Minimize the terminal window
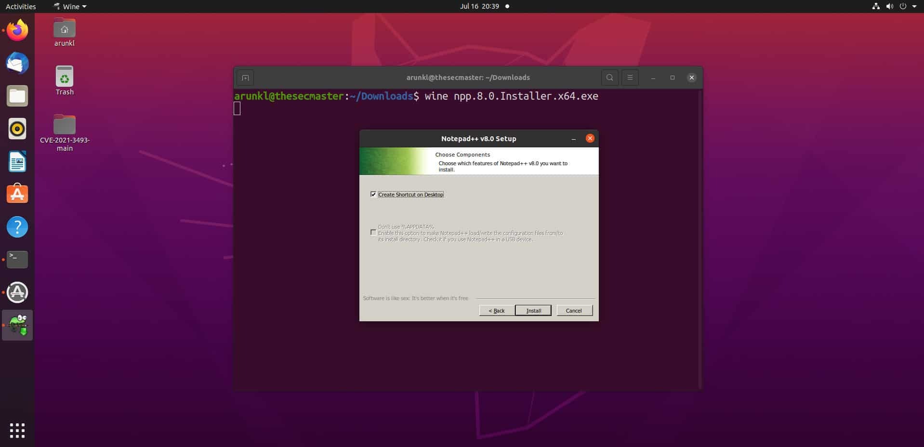 click(653, 78)
